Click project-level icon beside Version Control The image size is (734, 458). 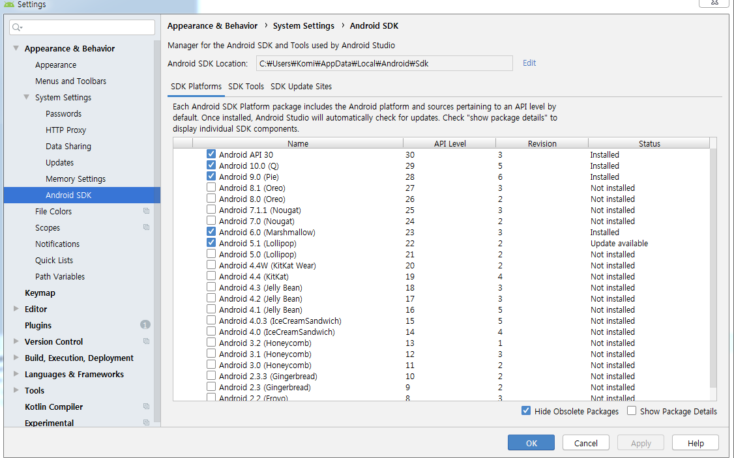[x=147, y=341]
